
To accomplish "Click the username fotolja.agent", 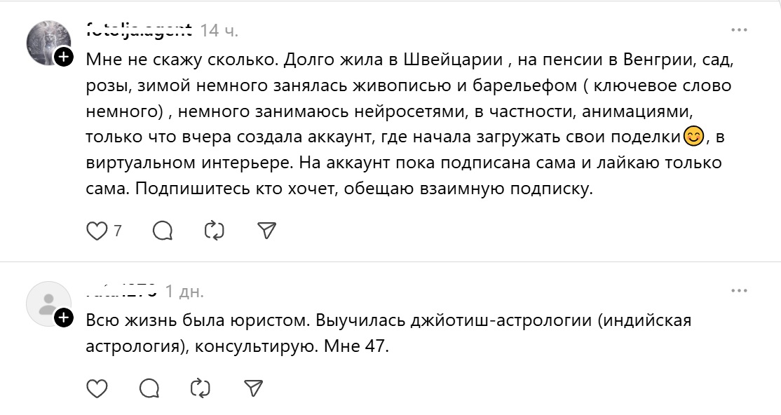I will [x=137, y=31].
